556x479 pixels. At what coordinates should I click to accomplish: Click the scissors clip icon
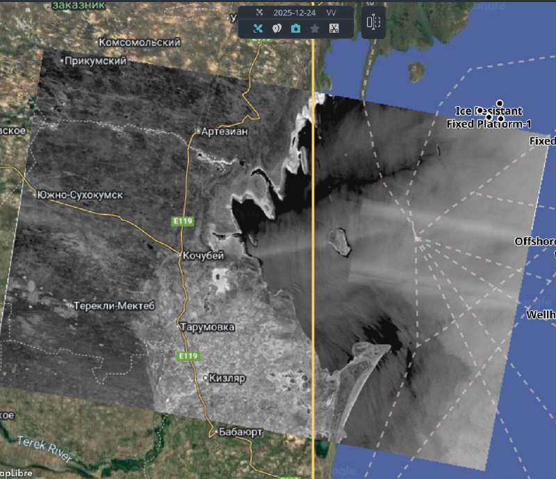point(334,29)
